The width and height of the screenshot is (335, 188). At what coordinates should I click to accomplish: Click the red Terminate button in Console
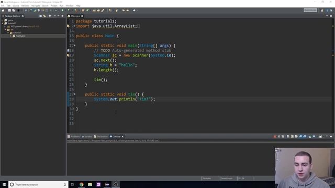coord(275,136)
